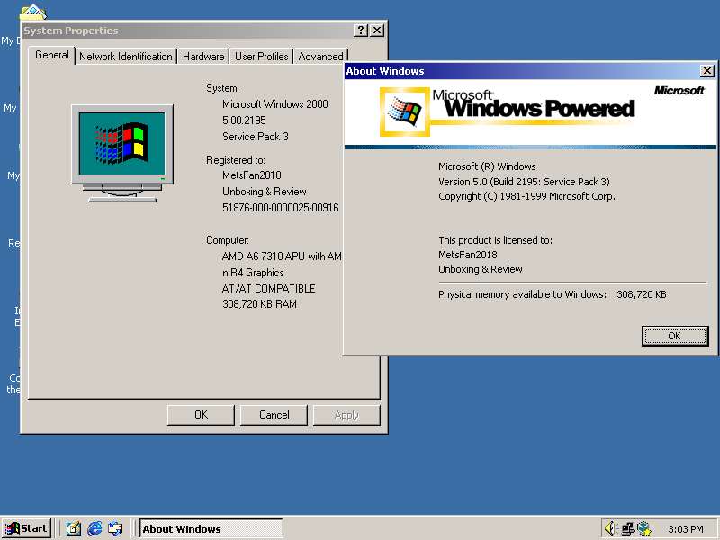
Task: Click the help question mark button in System Properties
Action: pyautogui.click(x=361, y=31)
